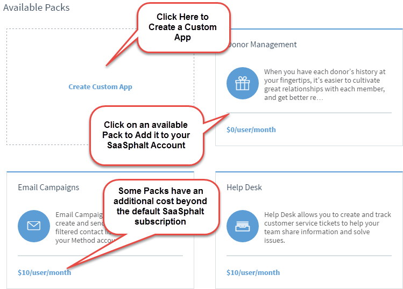Click the Email Campaigns pack title
The width and height of the screenshot is (403, 289).
48,187
